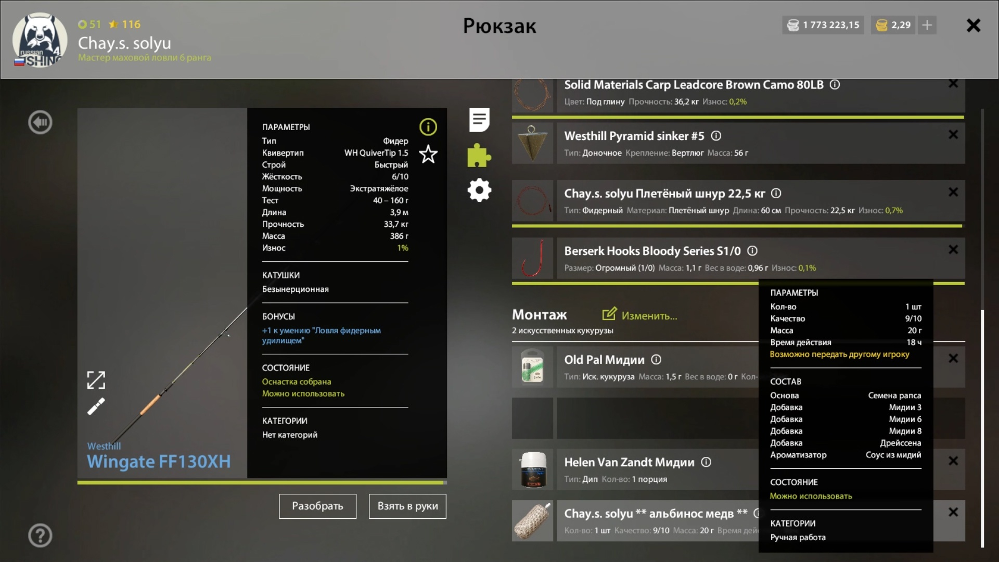This screenshot has height=562, width=999.
Task: Open the notes document icon
Action: 479,120
